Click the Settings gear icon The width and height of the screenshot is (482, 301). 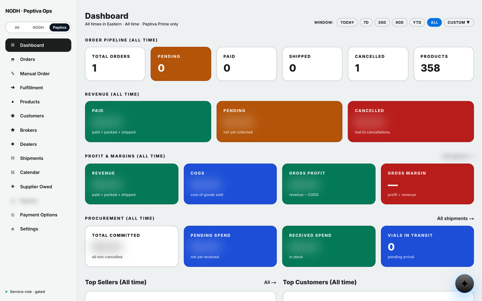[x=13, y=229]
